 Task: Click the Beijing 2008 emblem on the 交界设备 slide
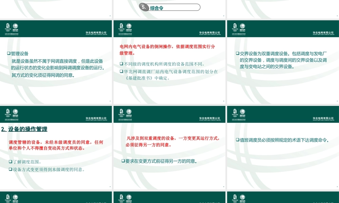[x=235, y=27]
